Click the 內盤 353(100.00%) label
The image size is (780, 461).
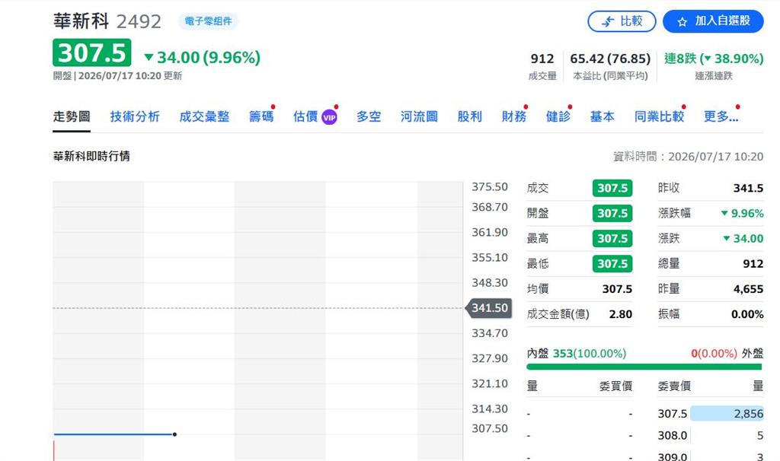coord(577,354)
